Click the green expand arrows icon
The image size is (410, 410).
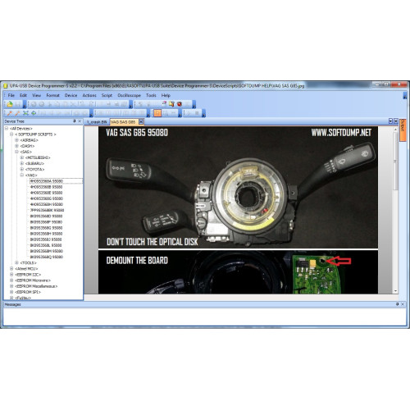[25, 113]
